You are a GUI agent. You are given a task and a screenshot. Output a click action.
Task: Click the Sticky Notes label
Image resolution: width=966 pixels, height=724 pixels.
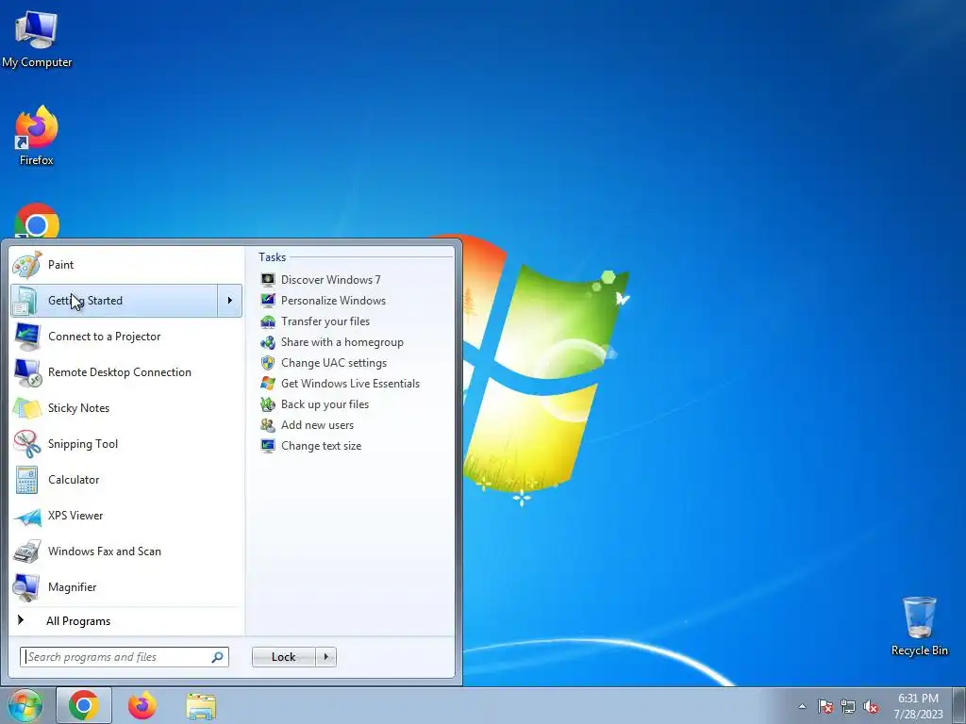click(x=78, y=408)
